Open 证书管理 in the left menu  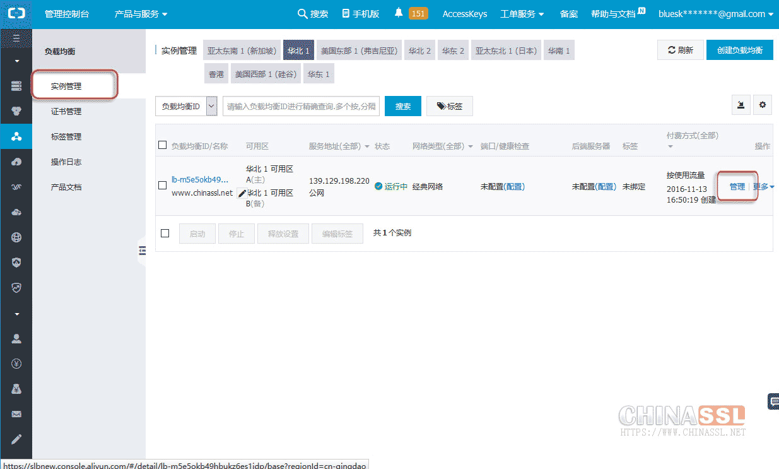[x=66, y=112]
